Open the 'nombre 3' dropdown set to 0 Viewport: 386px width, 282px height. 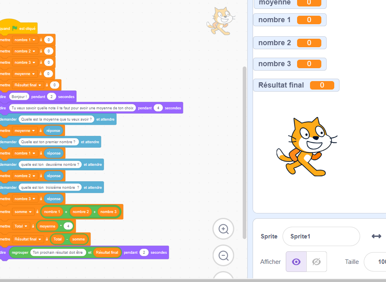[x=25, y=63]
